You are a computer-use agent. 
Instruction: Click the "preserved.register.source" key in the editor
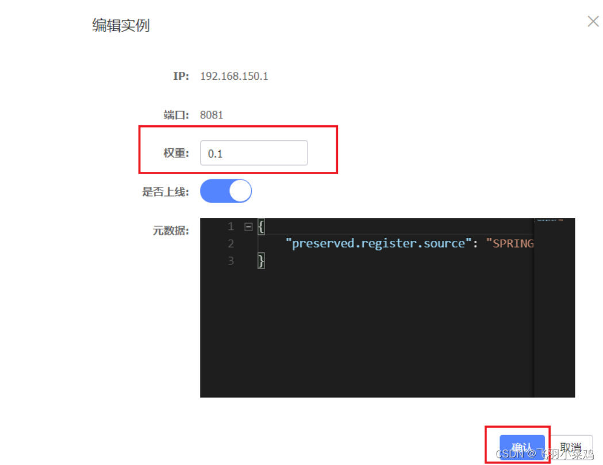pyautogui.click(x=378, y=244)
